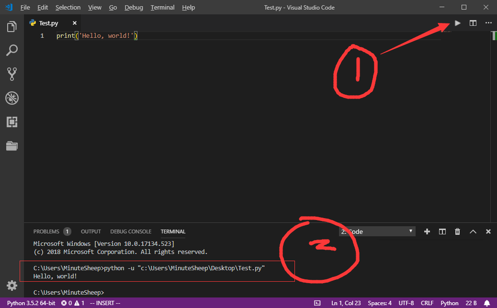The image size is (497, 308).
Task: Open the terminal selector dropdown
Action: [377, 231]
